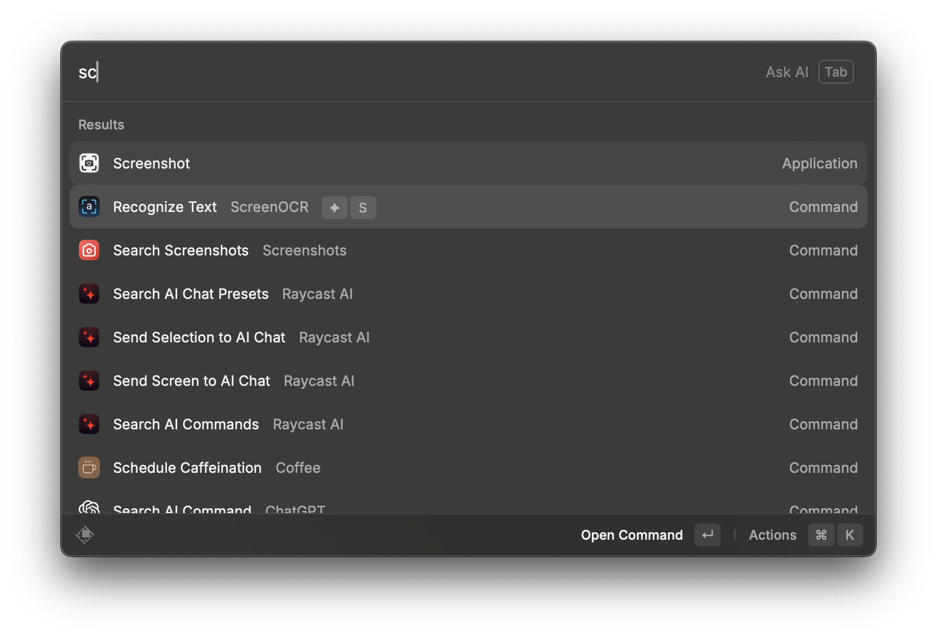Screen dimensions: 937x637
Task: Select the Screenshot result row
Action: click(469, 163)
